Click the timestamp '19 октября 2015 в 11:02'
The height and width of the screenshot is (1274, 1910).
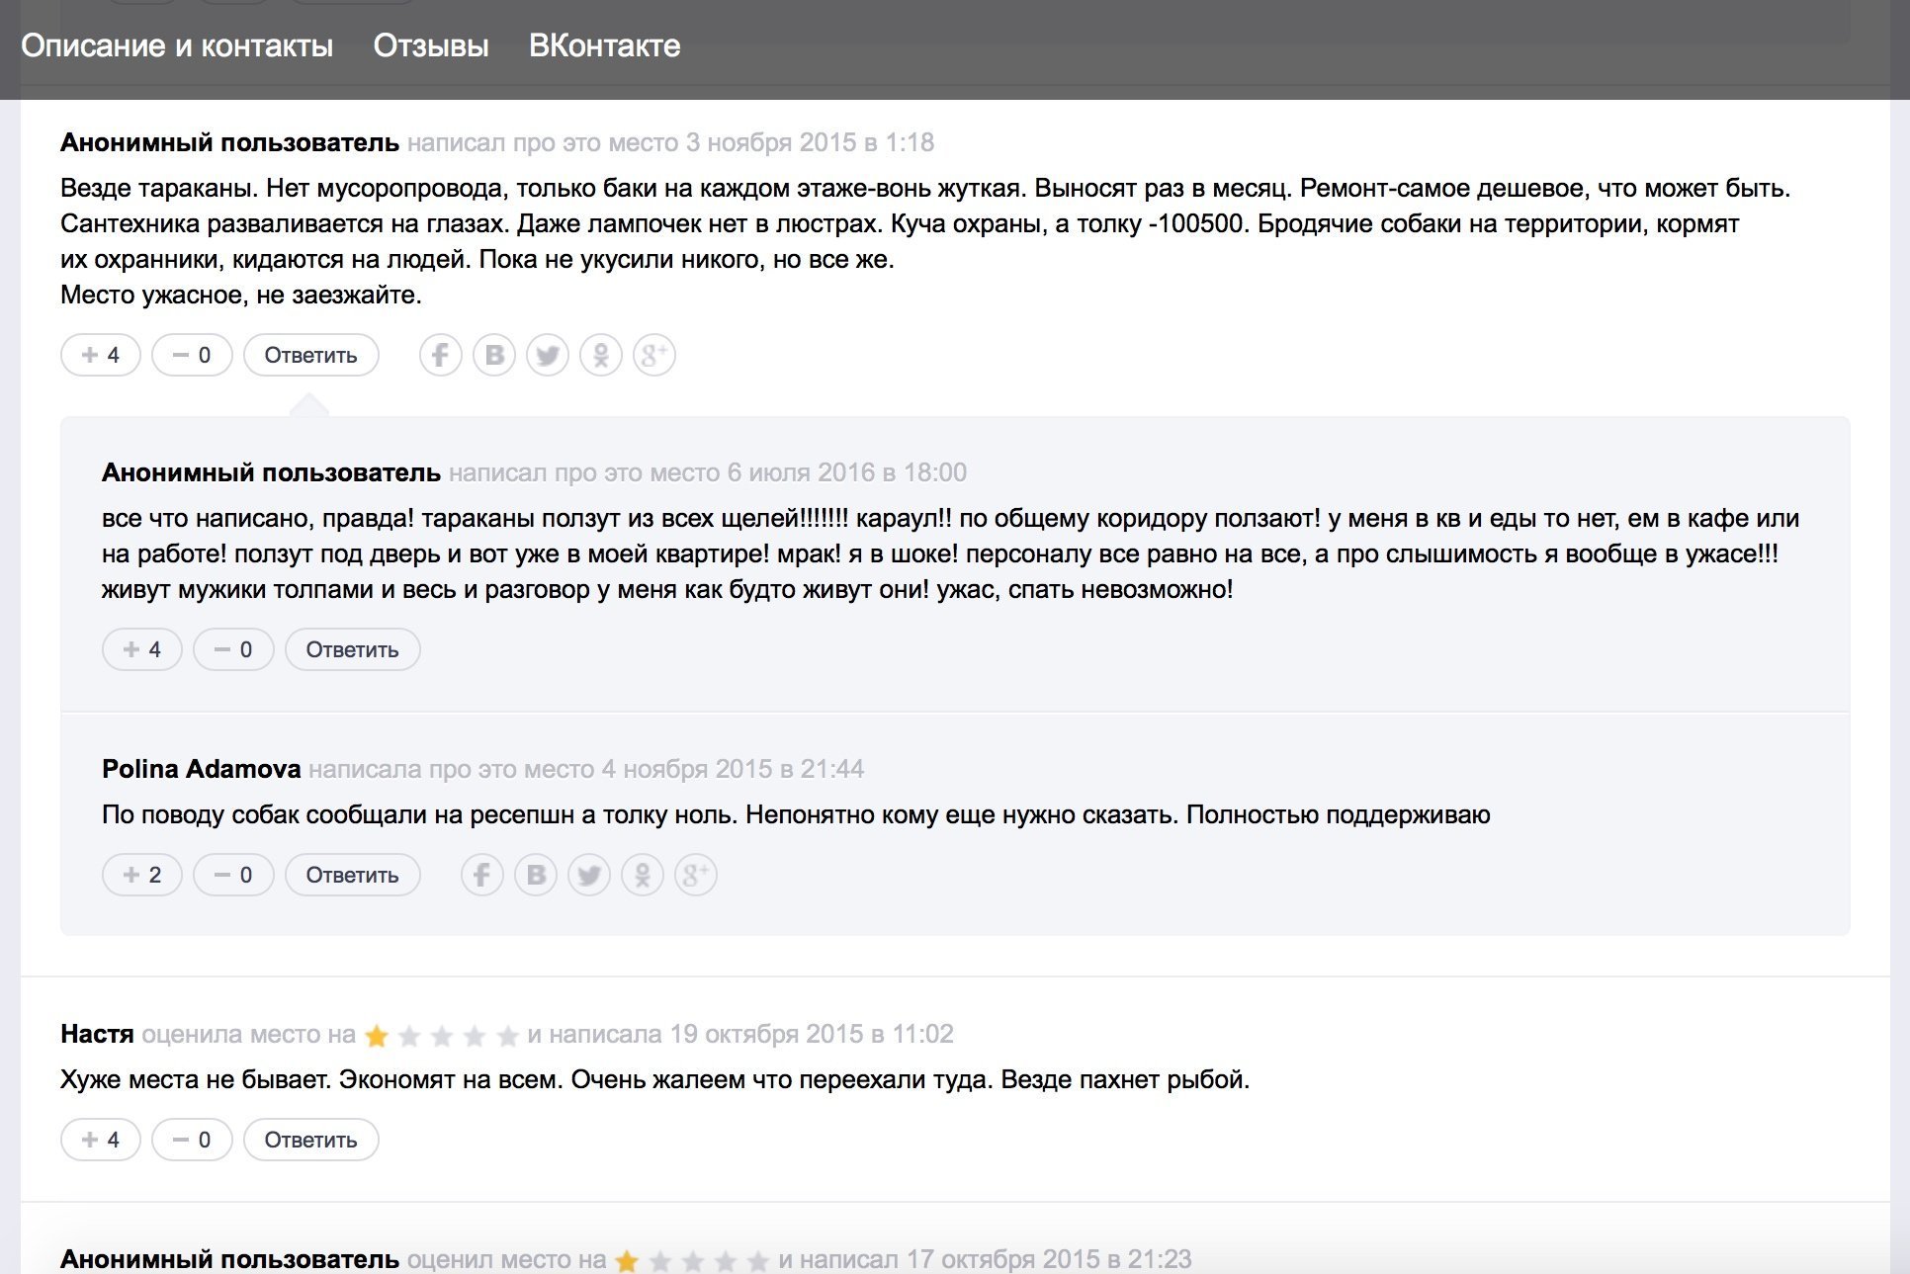812,1034
